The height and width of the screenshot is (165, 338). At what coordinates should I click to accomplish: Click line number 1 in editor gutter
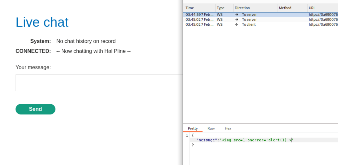click(187, 135)
